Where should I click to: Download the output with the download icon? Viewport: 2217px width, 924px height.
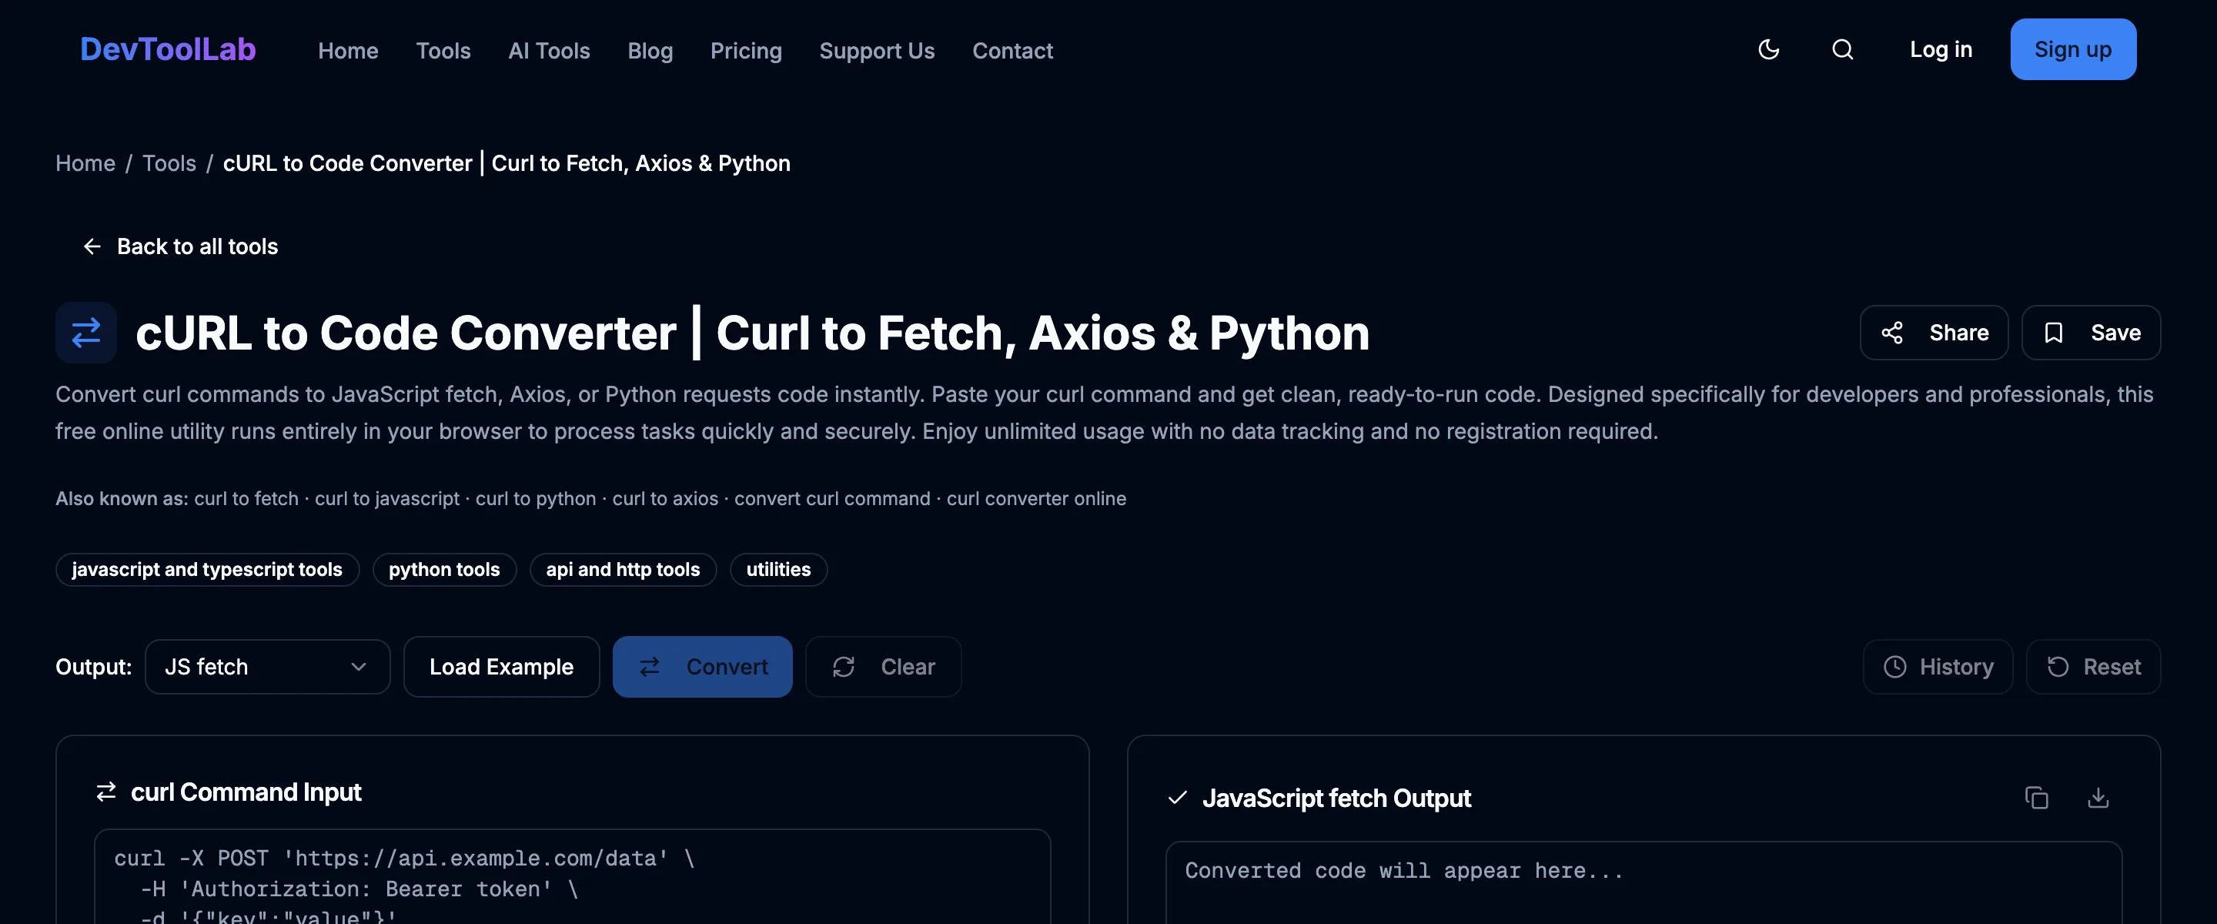click(x=2098, y=798)
